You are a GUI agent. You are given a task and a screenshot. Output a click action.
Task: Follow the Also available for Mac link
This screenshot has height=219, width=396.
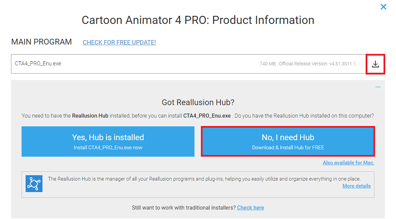pyautogui.click(x=348, y=163)
